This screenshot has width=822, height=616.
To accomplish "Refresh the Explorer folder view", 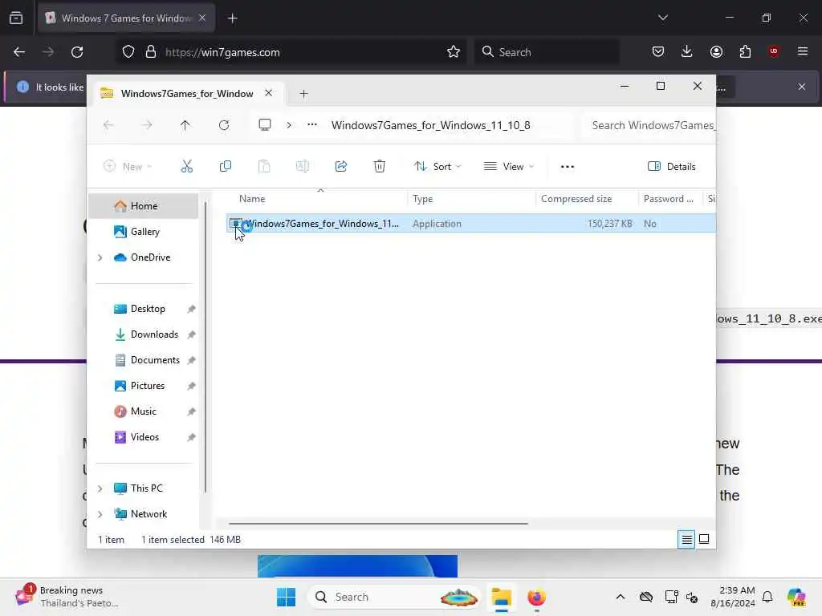I will [x=224, y=125].
